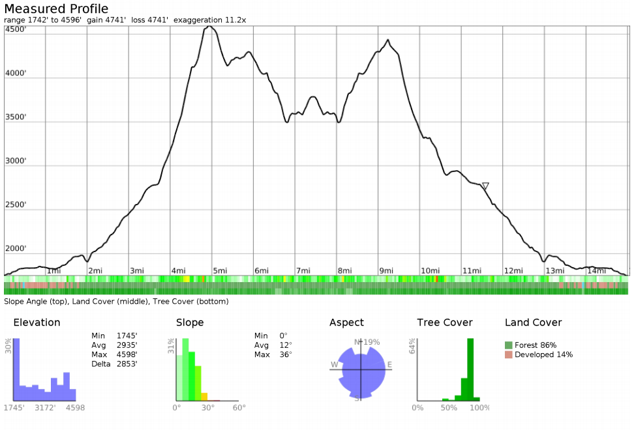
Task: Click the 4mi distance label
Action: pos(179,271)
